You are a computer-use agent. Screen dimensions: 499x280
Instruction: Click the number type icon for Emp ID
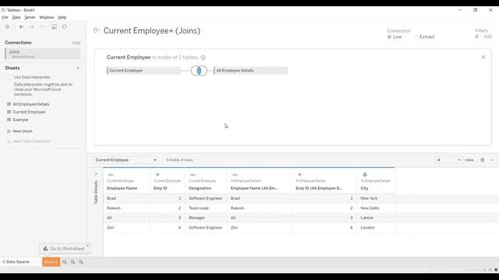click(157, 174)
